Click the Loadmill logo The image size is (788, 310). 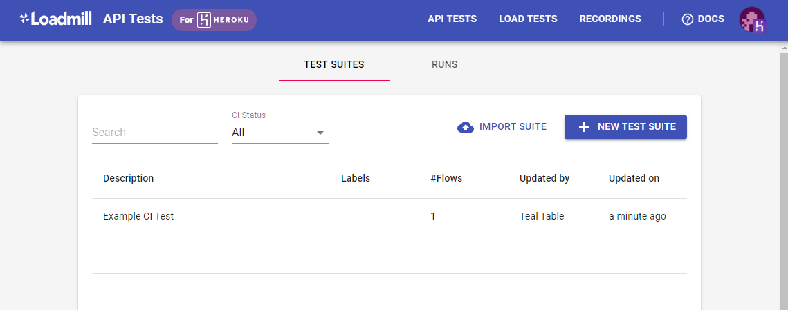pyautogui.click(x=55, y=19)
